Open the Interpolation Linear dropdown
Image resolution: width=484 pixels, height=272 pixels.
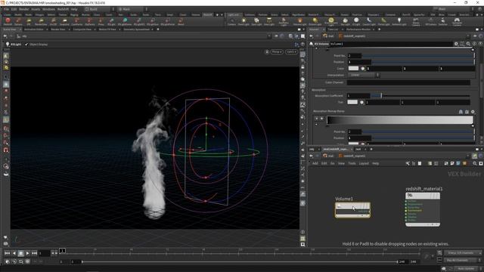[363, 75]
